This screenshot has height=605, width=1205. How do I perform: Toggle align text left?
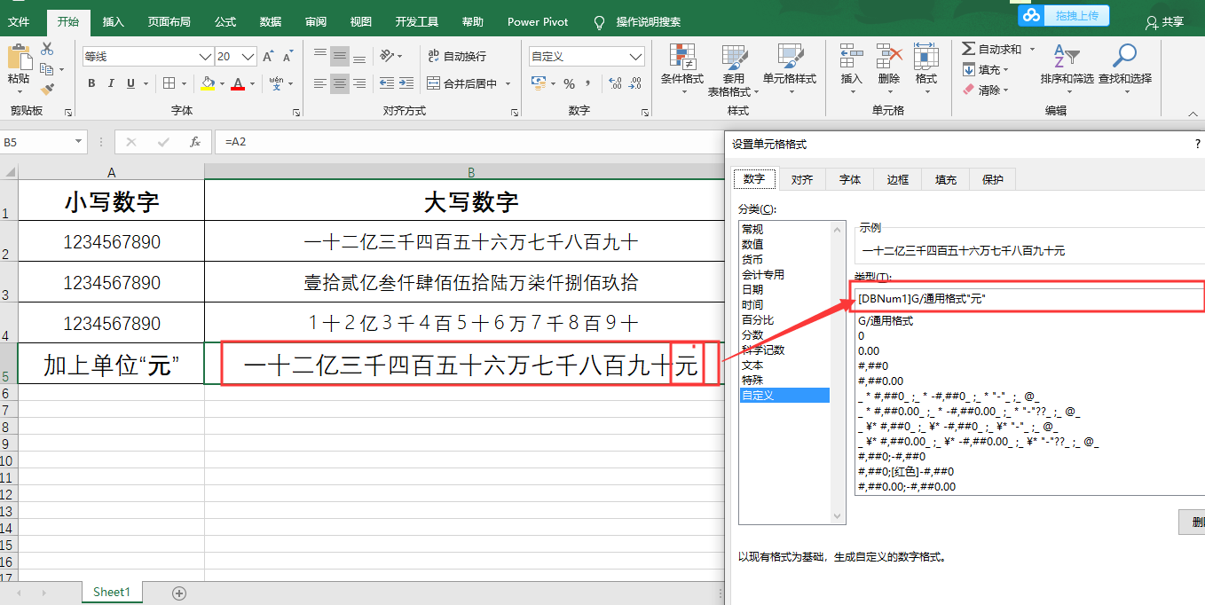click(319, 83)
